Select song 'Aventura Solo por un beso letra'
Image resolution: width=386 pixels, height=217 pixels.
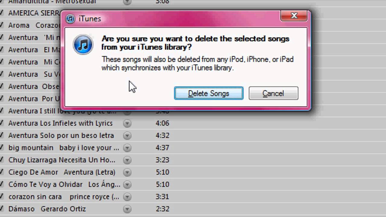61,136
